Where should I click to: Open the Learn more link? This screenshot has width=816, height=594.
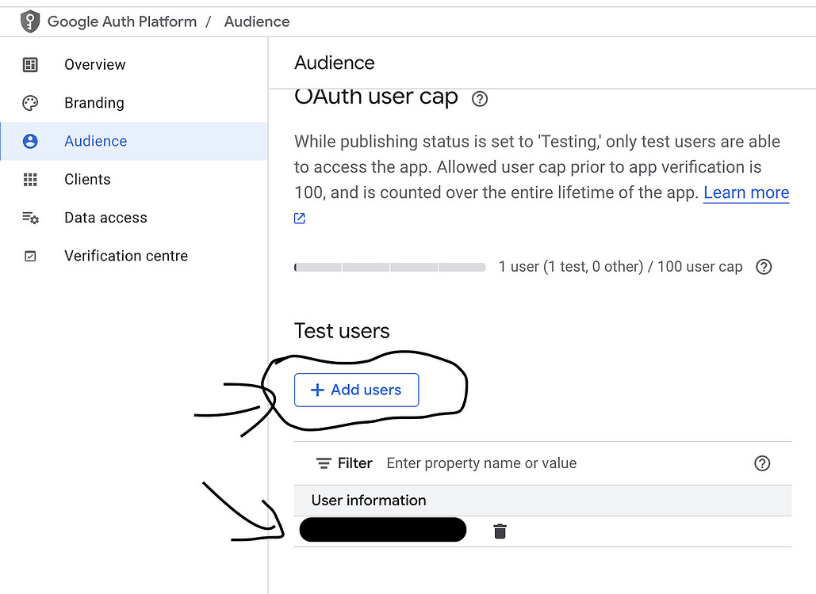pos(745,192)
